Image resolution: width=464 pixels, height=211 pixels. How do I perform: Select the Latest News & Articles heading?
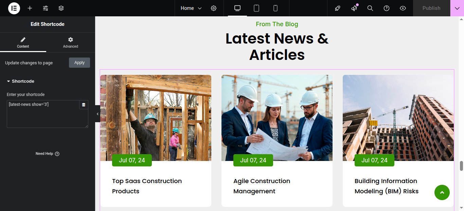coord(277,47)
